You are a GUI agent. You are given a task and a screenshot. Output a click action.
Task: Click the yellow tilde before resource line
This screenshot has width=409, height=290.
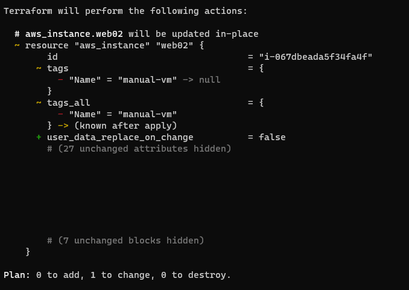point(17,45)
